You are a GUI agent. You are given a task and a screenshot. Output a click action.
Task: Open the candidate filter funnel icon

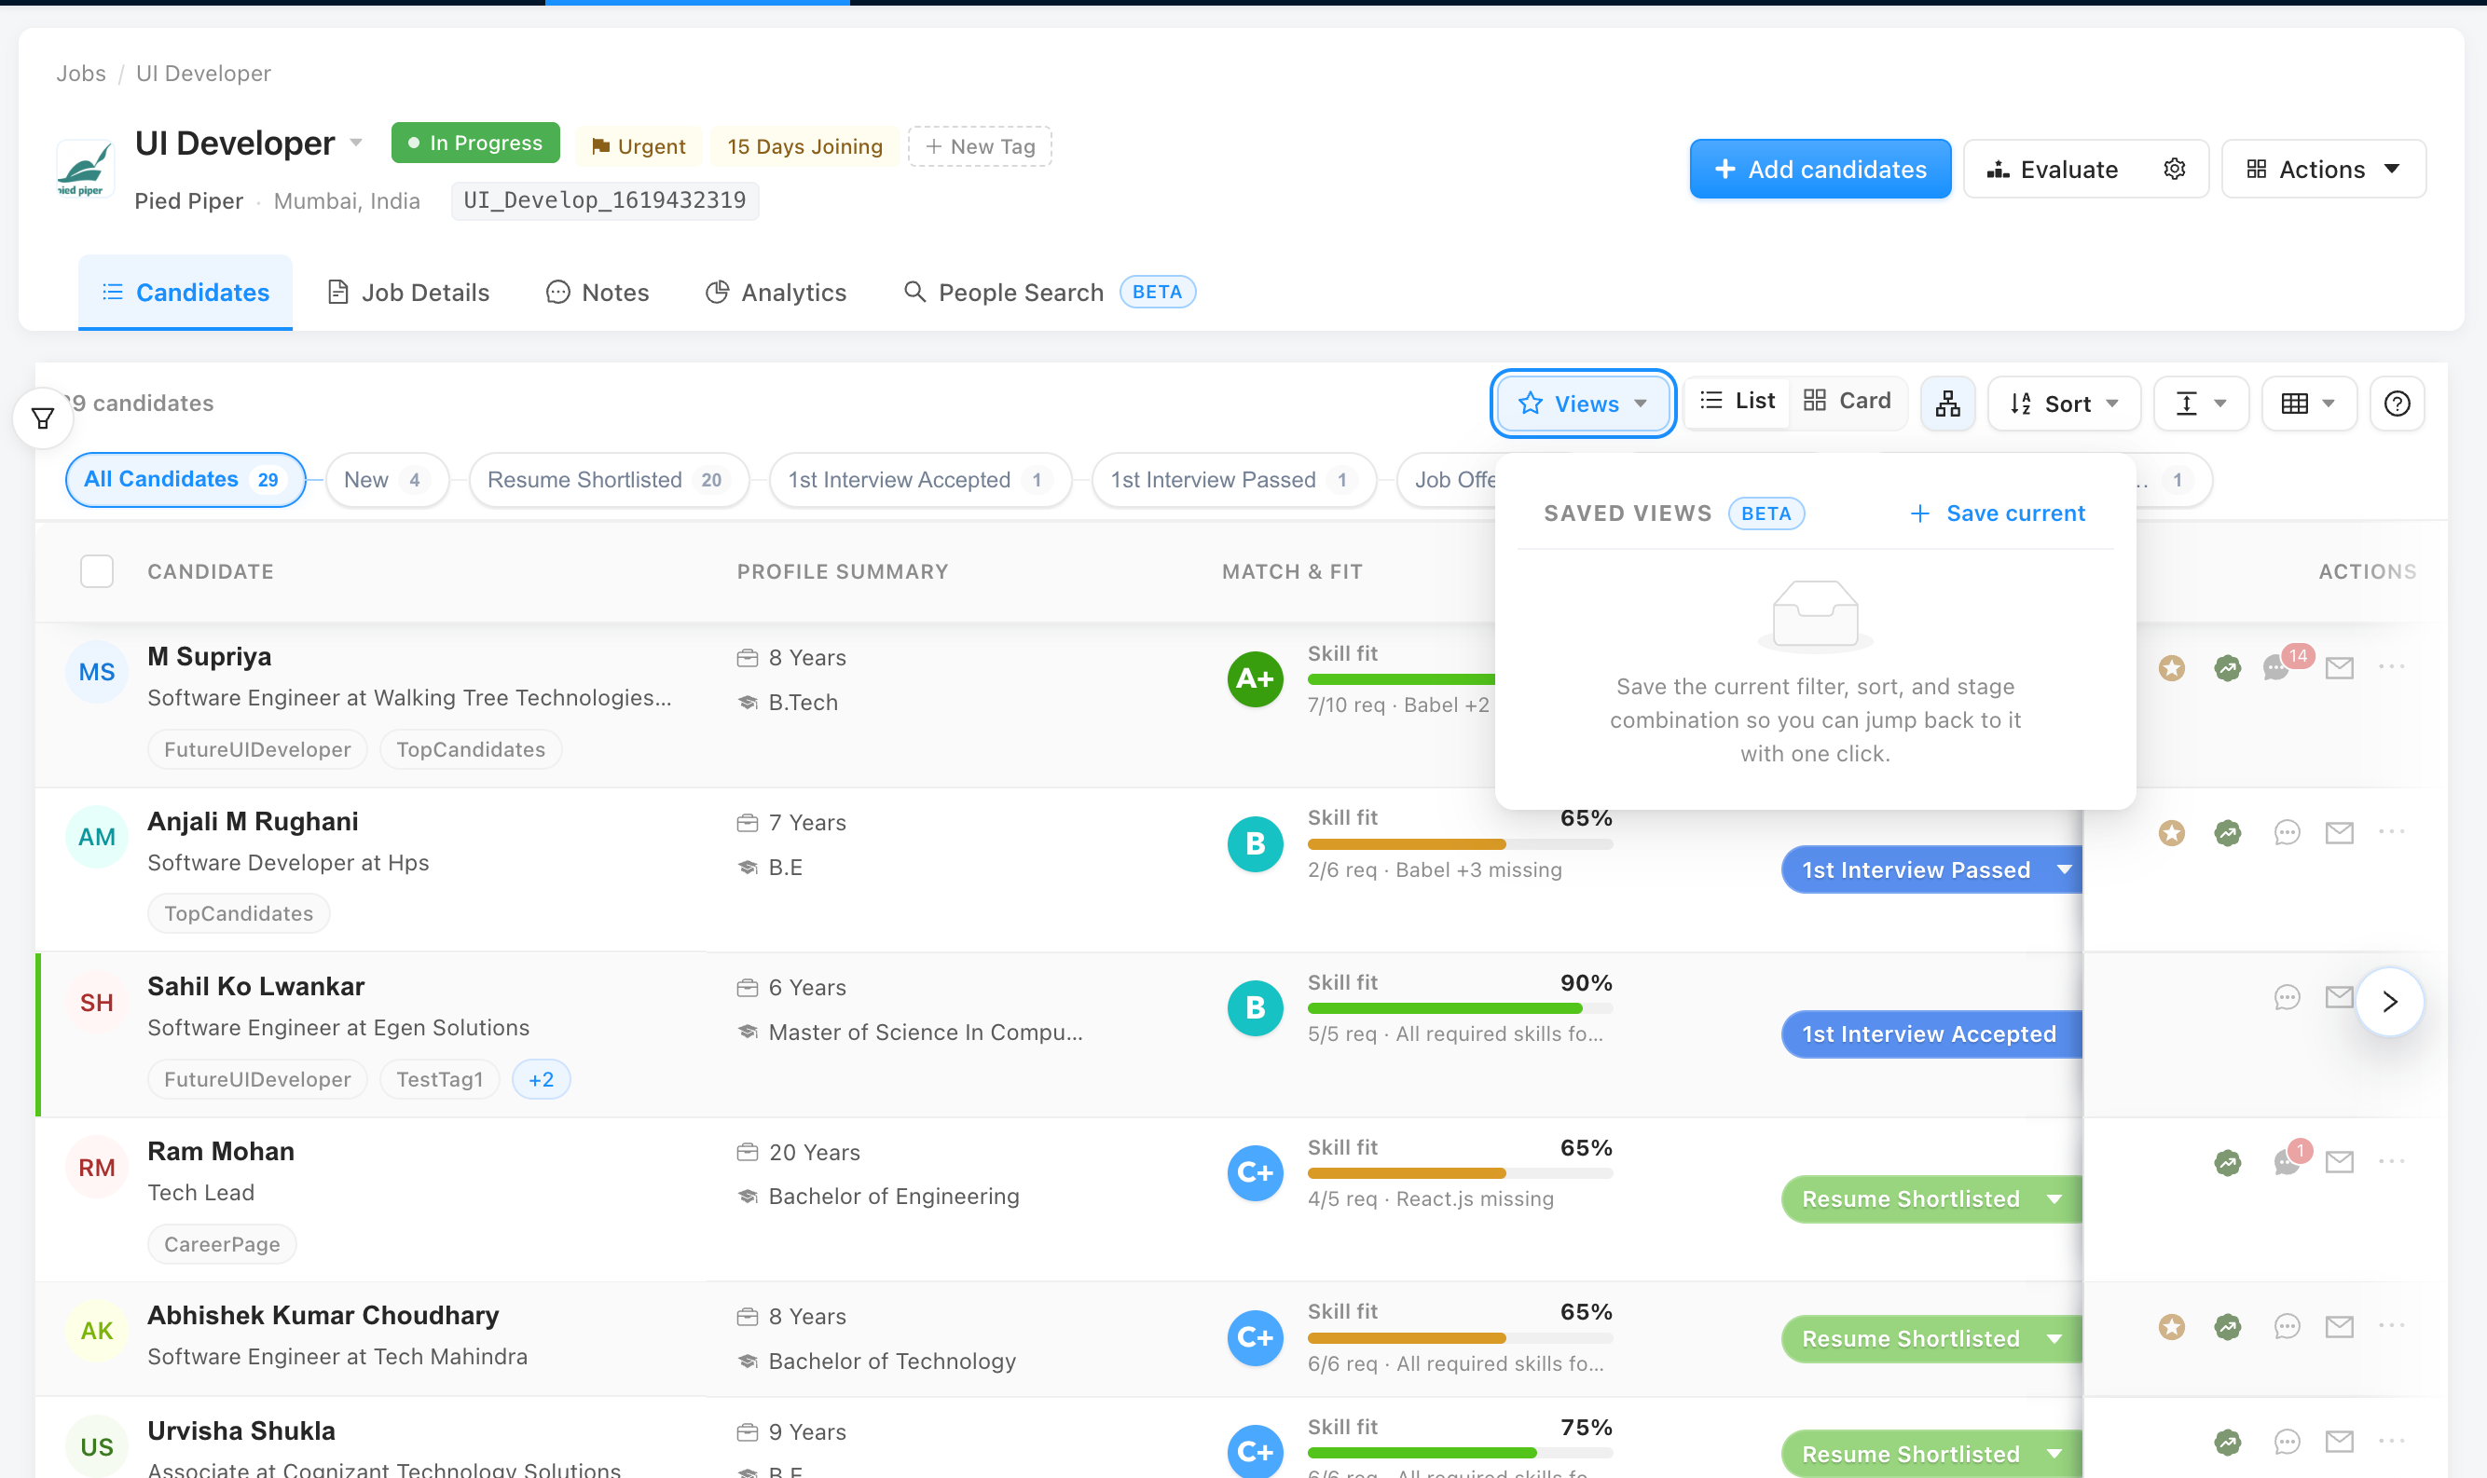pyautogui.click(x=43, y=418)
